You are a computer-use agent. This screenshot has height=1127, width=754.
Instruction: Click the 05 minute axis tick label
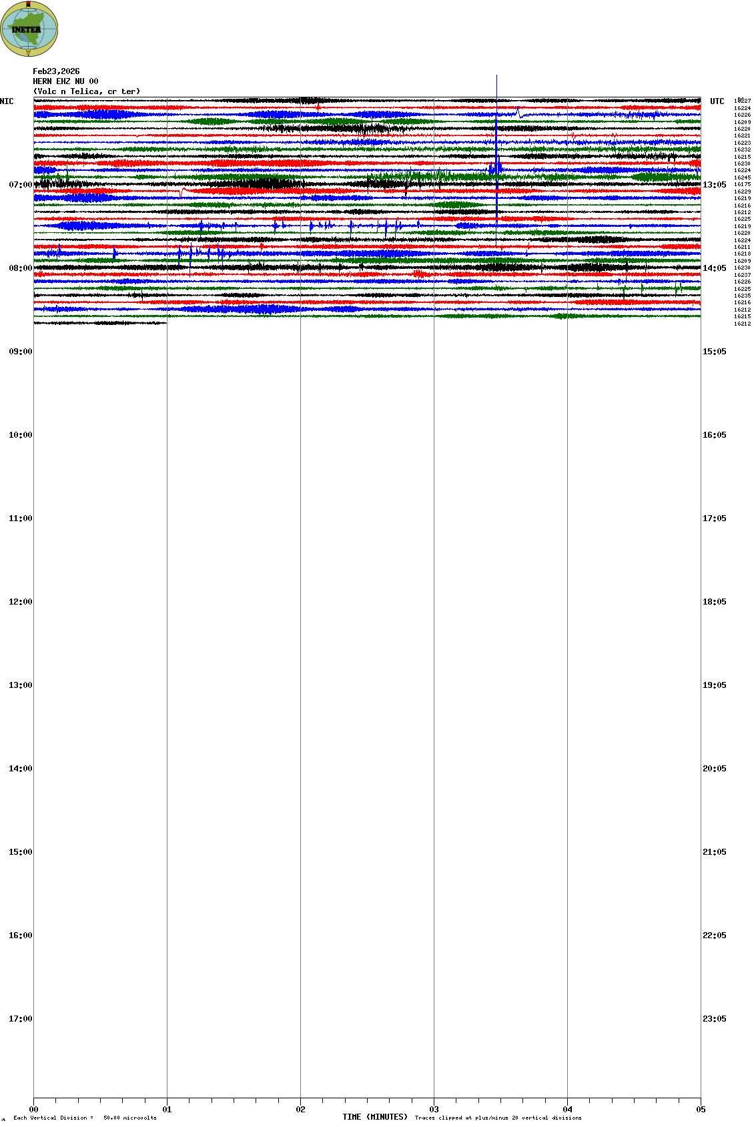click(x=701, y=1110)
